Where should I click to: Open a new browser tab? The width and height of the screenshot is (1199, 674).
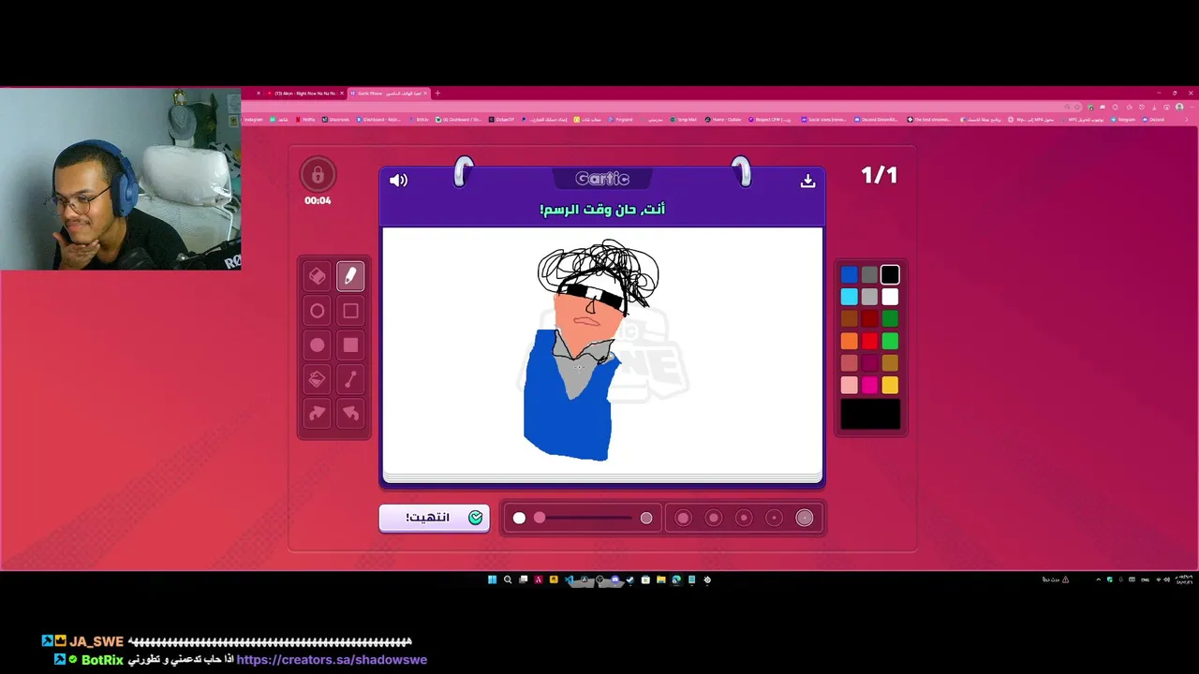coord(437,94)
